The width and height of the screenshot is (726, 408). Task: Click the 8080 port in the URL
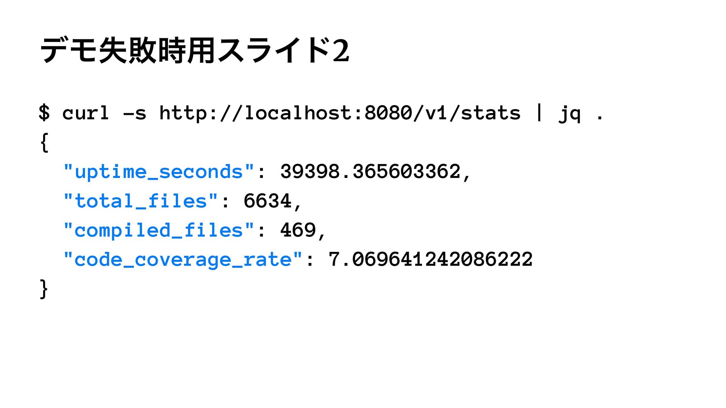tap(388, 113)
